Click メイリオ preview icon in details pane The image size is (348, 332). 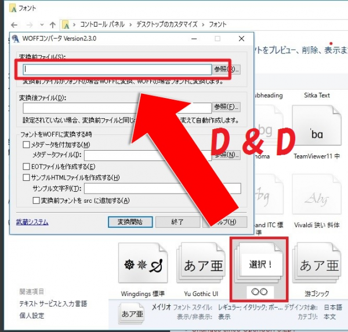(132, 314)
